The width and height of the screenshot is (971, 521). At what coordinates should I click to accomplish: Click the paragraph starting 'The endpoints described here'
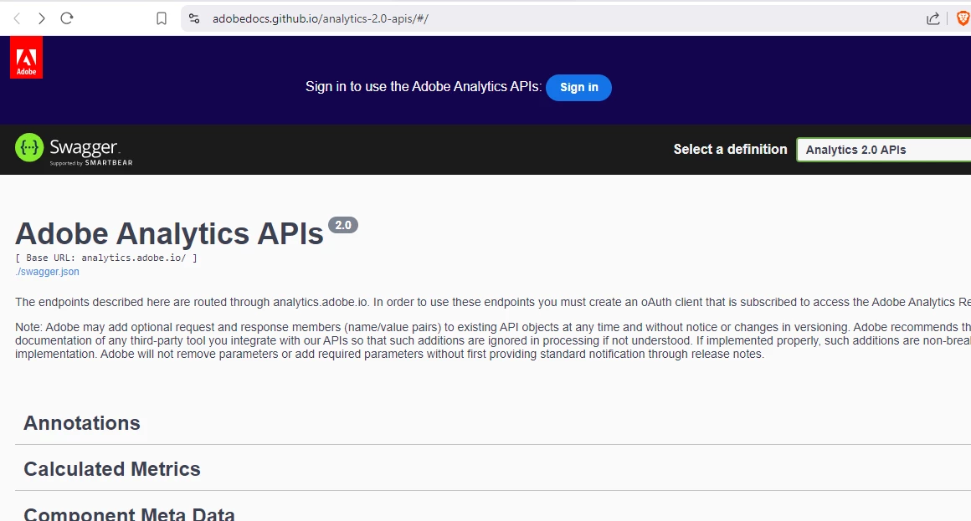(493, 302)
